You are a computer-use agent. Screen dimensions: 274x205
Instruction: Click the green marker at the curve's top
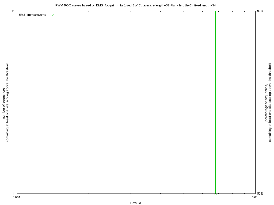click(x=215, y=11)
